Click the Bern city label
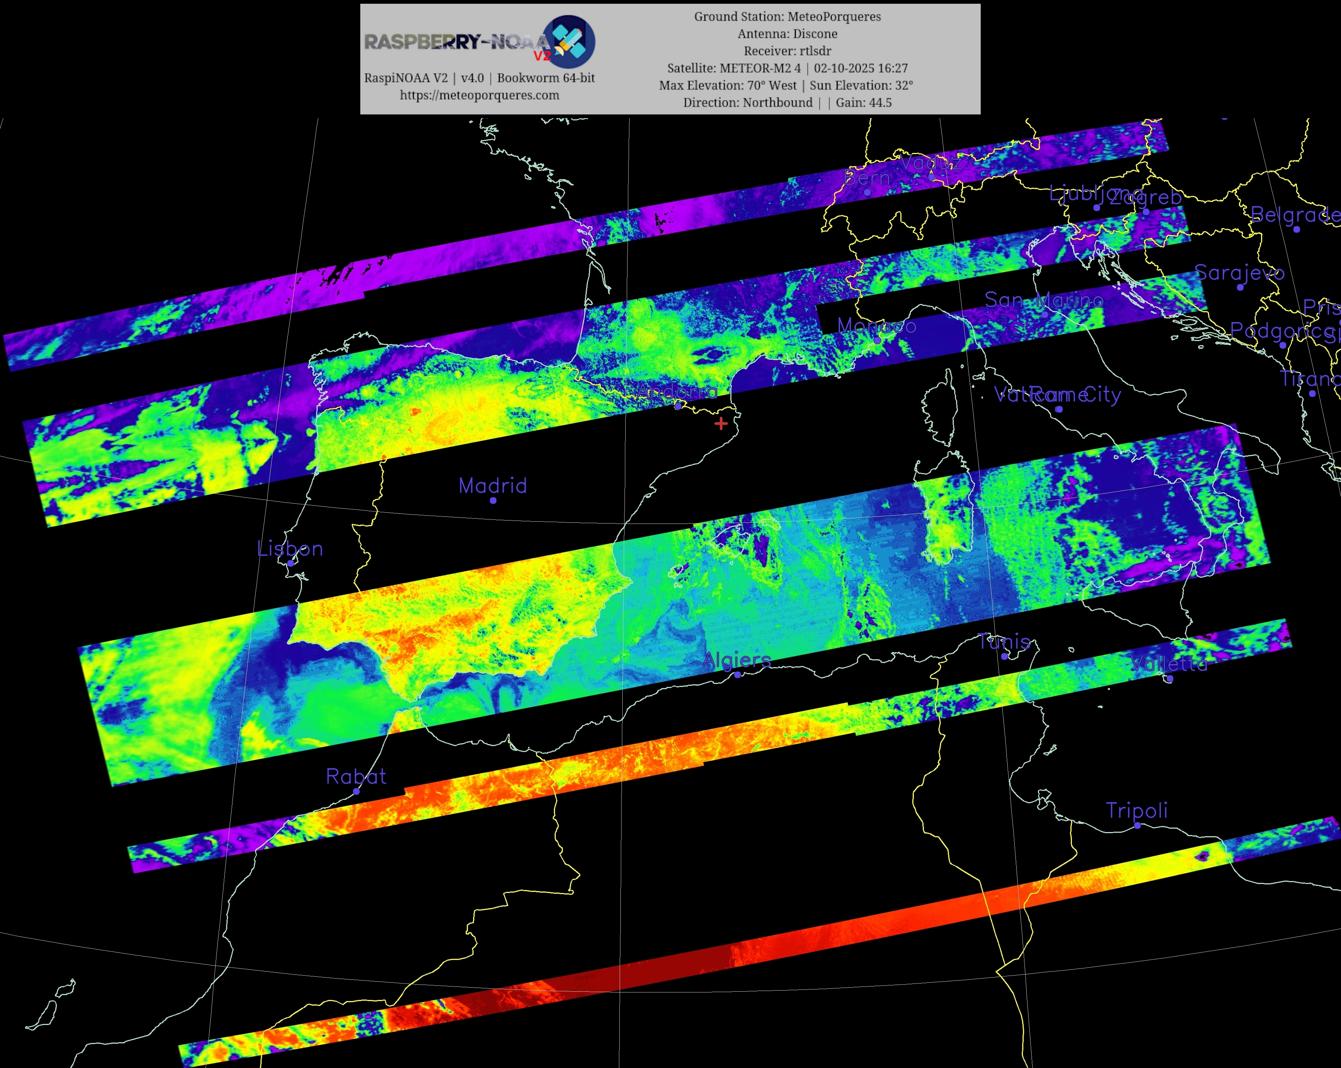Screen dimensions: 1341x1068 click(x=867, y=178)
